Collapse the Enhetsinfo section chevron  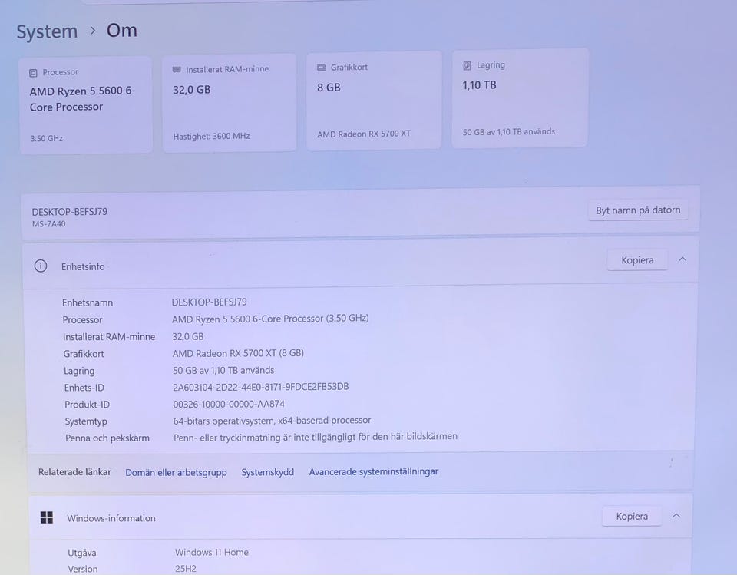click(682, 259)
